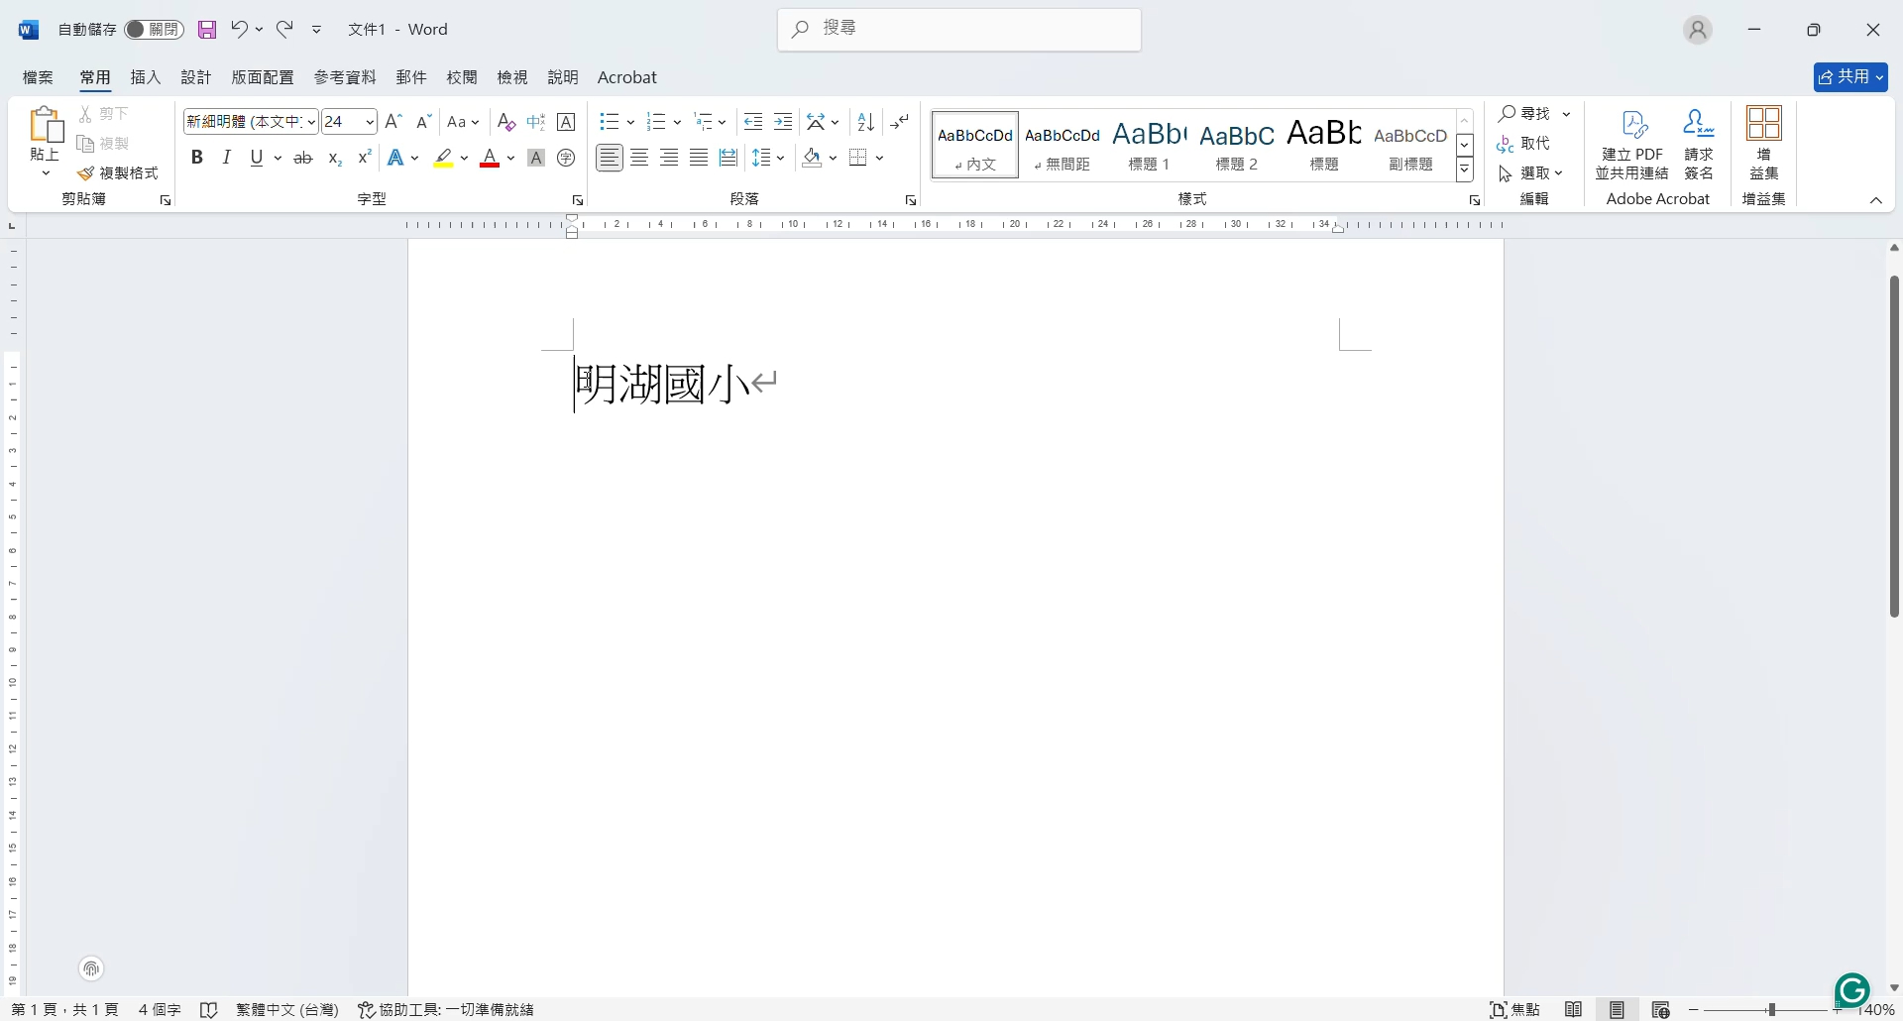The width and height of the screenshot is (1903, 1021).
Task: Toggle italic formatting
Action: 227,158
